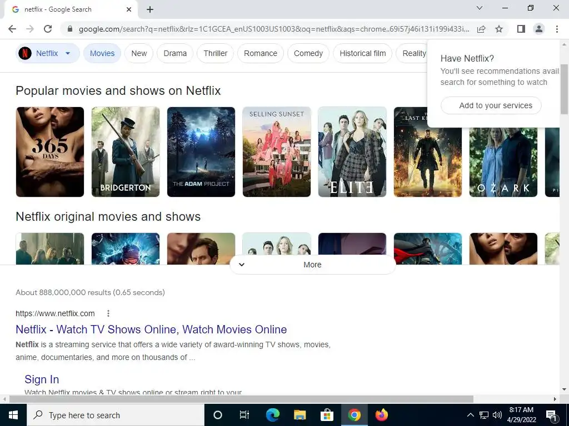
Task: Open the Selling Sunset poster
Action: point(277,152)
